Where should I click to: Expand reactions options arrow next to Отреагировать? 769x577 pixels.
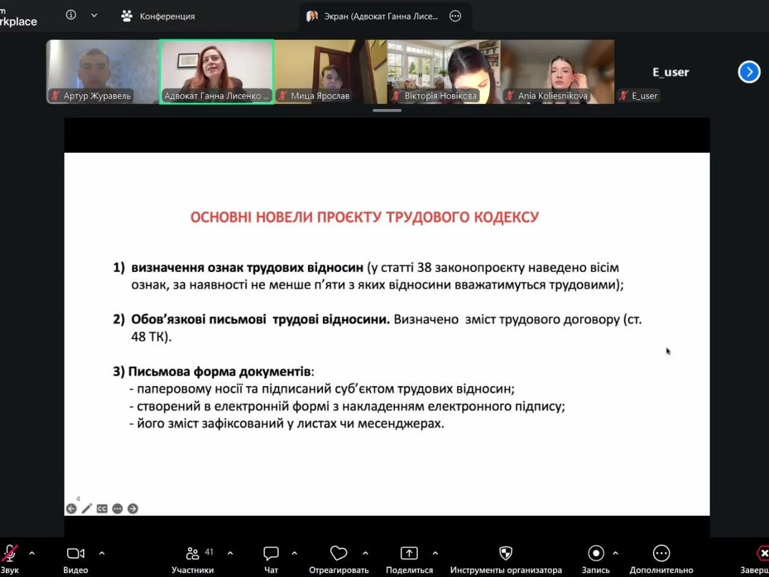coord(365,553)
